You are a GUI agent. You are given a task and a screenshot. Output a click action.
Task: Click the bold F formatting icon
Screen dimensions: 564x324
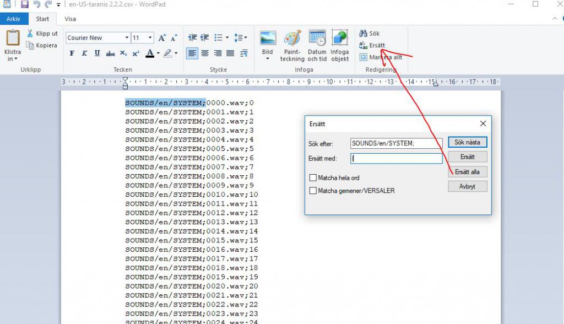tap(72, 53)
